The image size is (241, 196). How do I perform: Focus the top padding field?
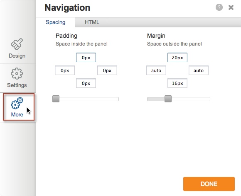[x=86, y=58]
